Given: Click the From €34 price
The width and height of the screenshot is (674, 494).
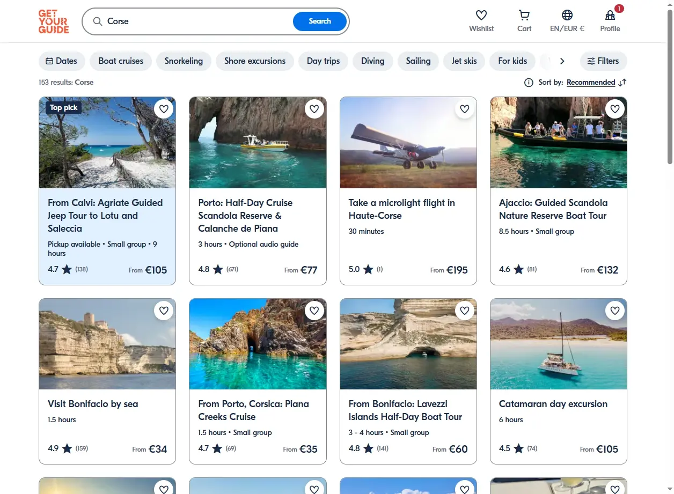Looking at the screenshot, I should [x=150, y=449].
